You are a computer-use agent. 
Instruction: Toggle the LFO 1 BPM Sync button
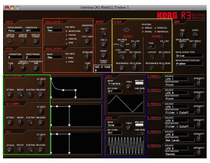pos(139,83)
